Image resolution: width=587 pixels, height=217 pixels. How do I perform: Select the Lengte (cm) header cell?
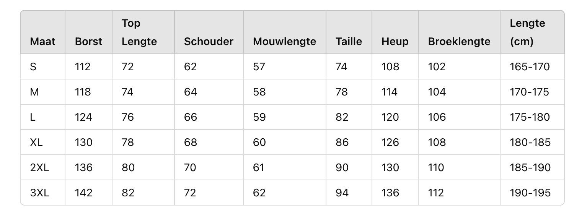pyautogui.click(x=527, y=32)
